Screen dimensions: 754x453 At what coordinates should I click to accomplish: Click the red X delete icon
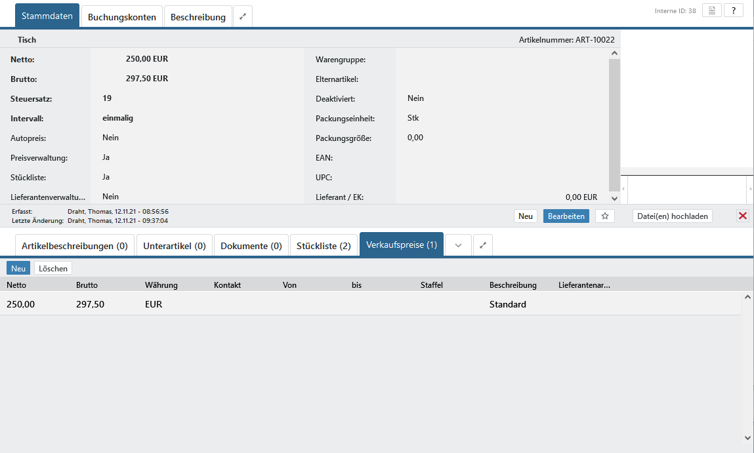click(x=742, y=216)
